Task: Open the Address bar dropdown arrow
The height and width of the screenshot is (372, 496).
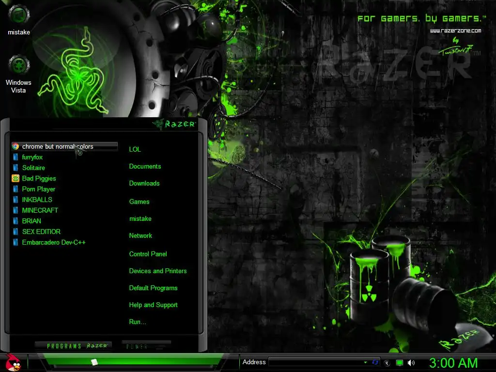Action: tap(365, 362)
